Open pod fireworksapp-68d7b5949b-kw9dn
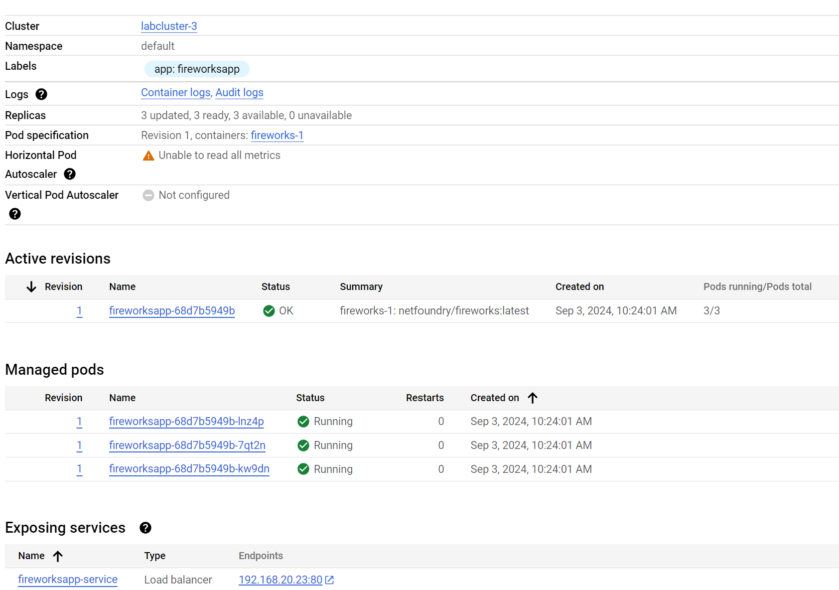Image resolution: width=839 pixels, height=590 pixels. [189, 469]
